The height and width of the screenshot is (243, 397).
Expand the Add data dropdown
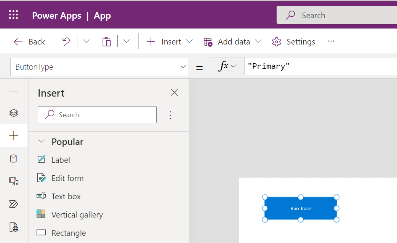[258, 41]
